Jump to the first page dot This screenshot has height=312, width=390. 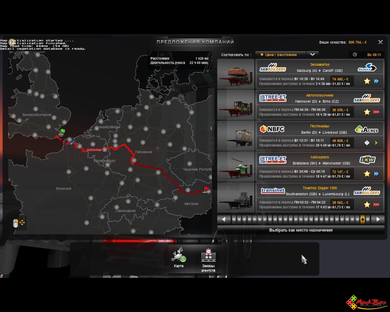point(234,219)
